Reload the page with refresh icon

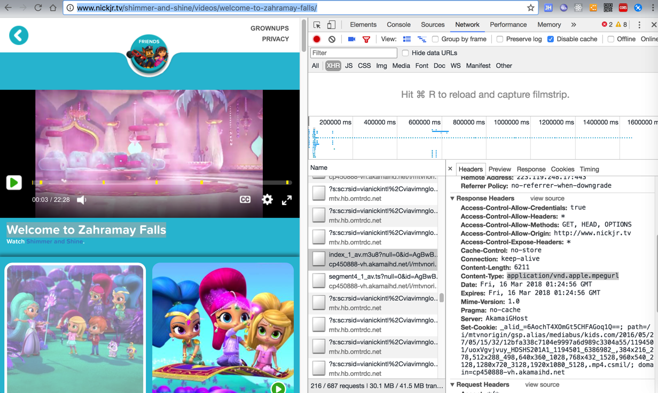(x=38, y=8)
